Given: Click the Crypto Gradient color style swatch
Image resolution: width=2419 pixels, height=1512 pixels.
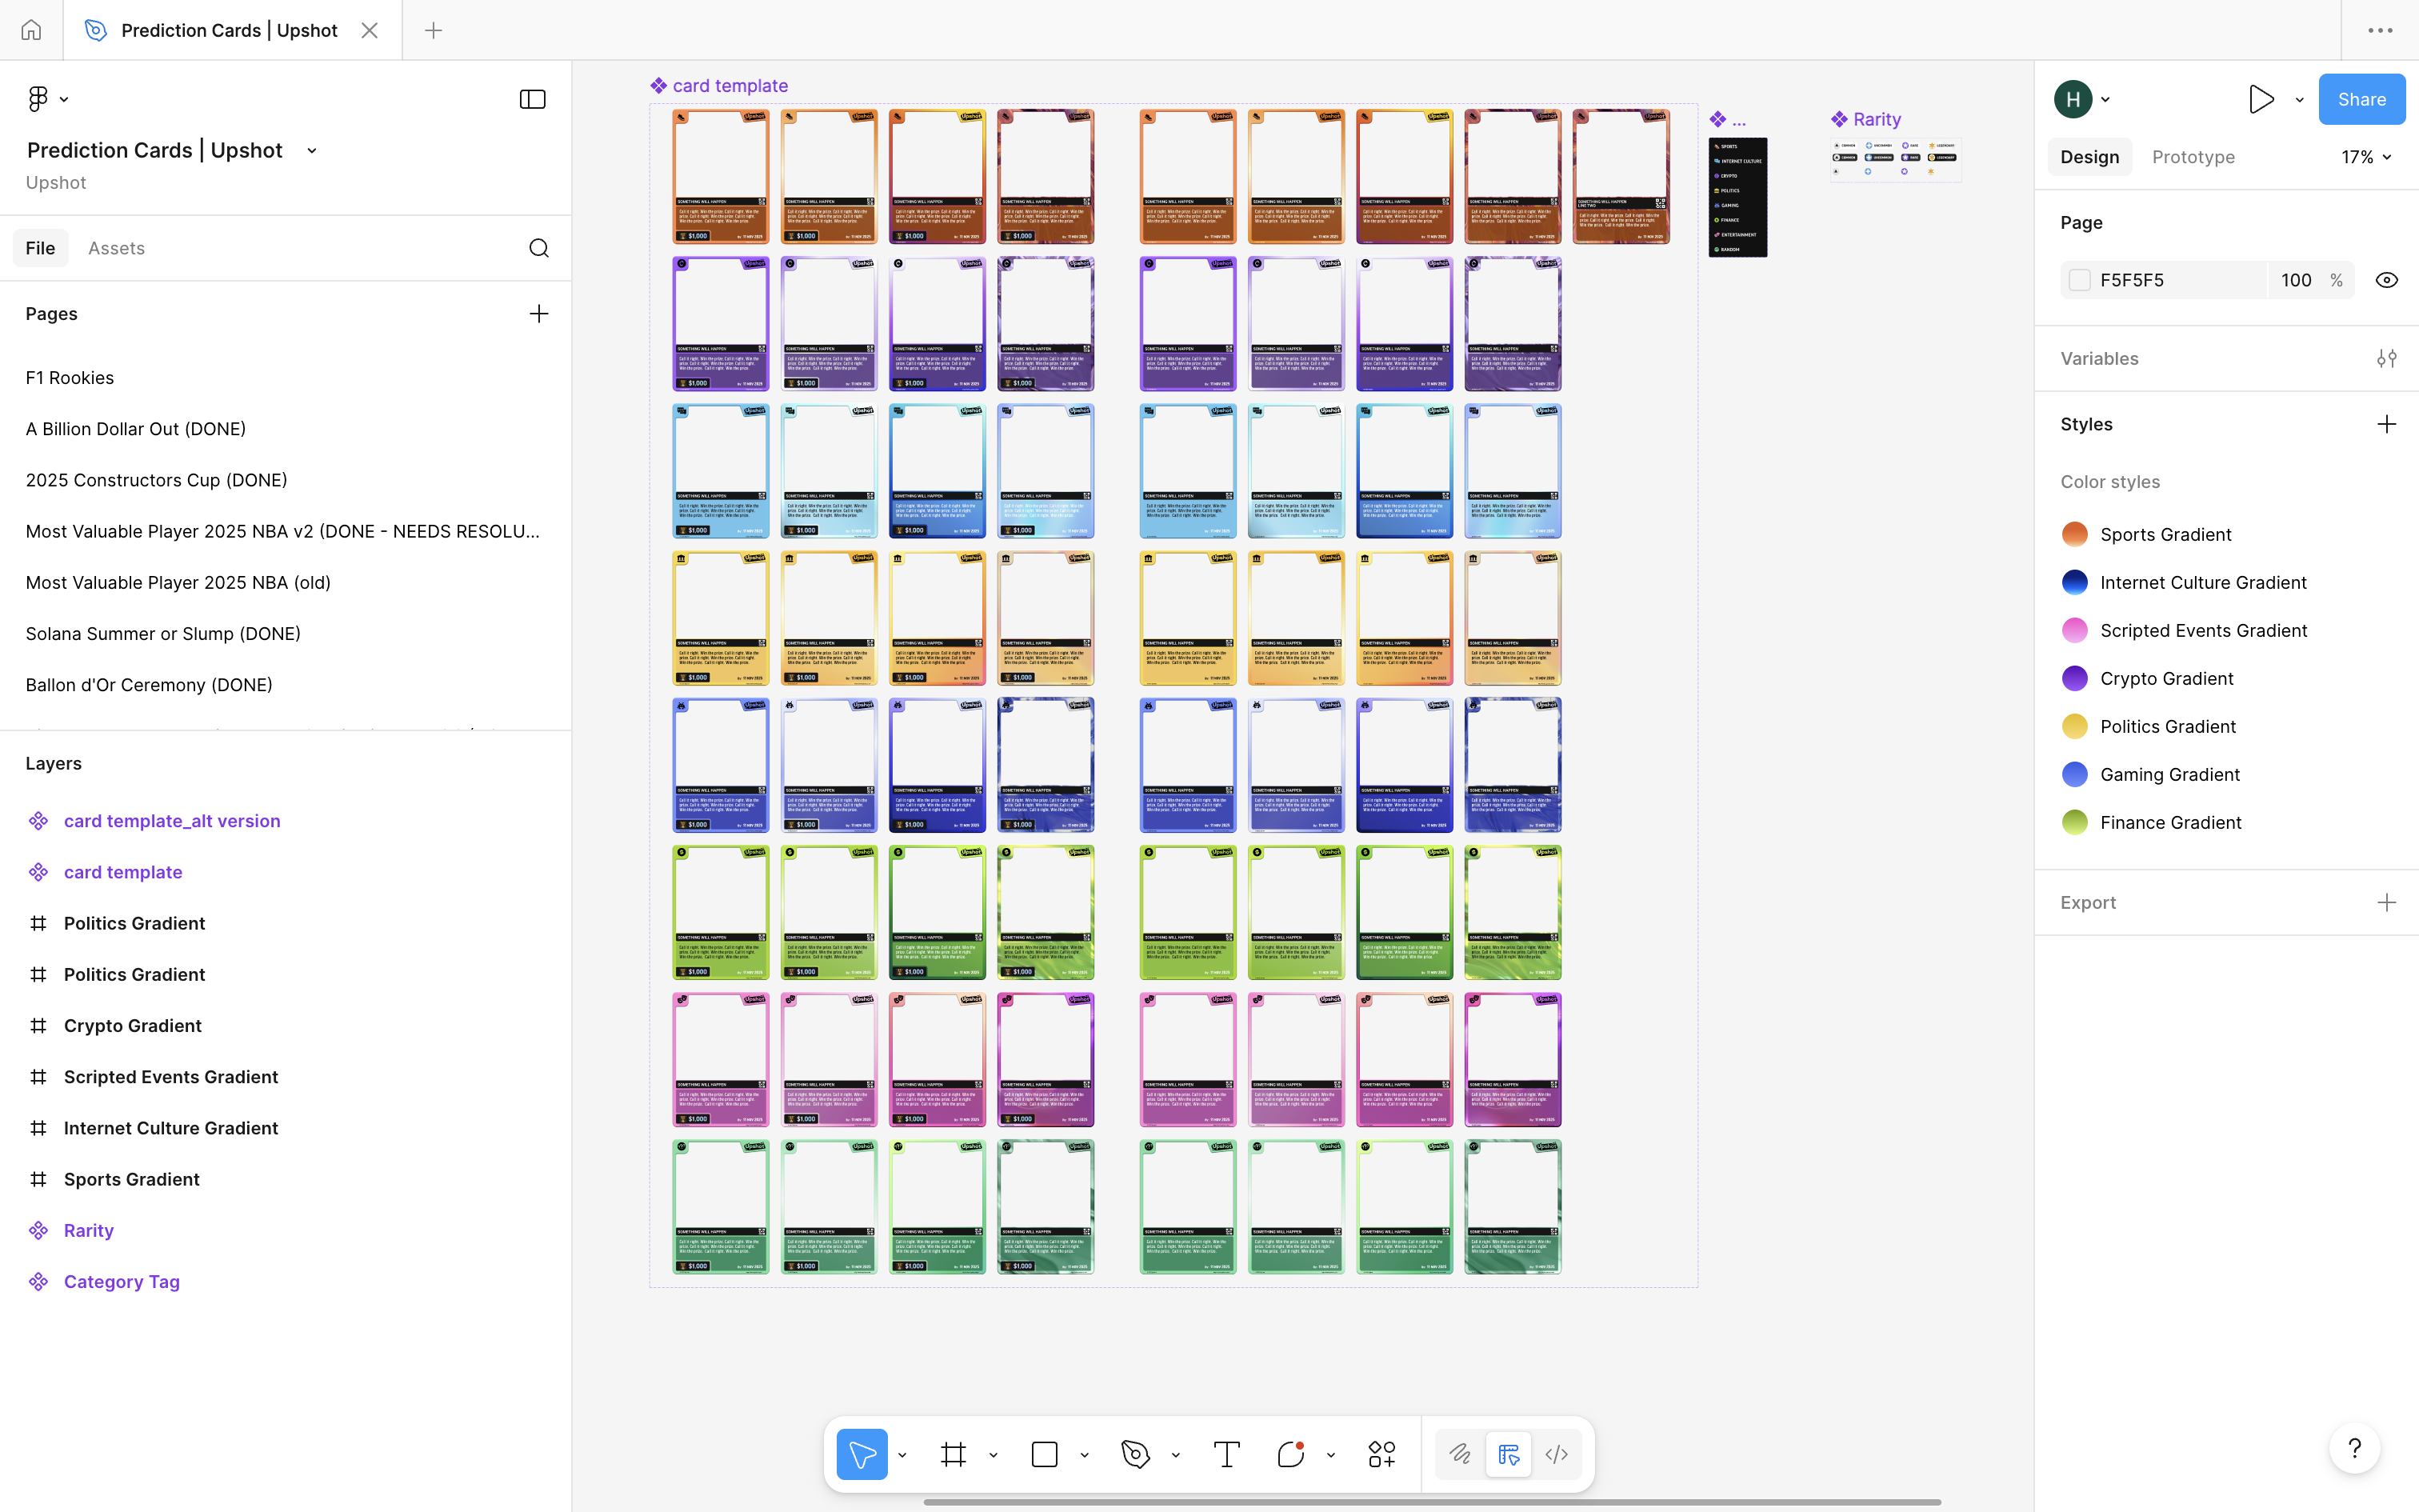Looking at the screenshot, I should click(x=2075, y=678).
